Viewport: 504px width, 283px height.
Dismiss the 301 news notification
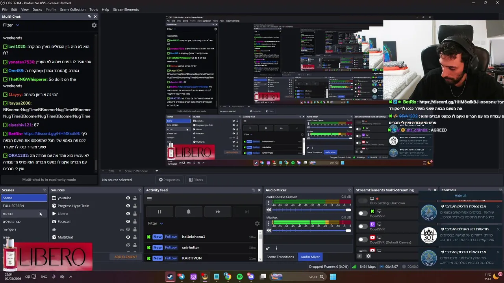point(498,229)
